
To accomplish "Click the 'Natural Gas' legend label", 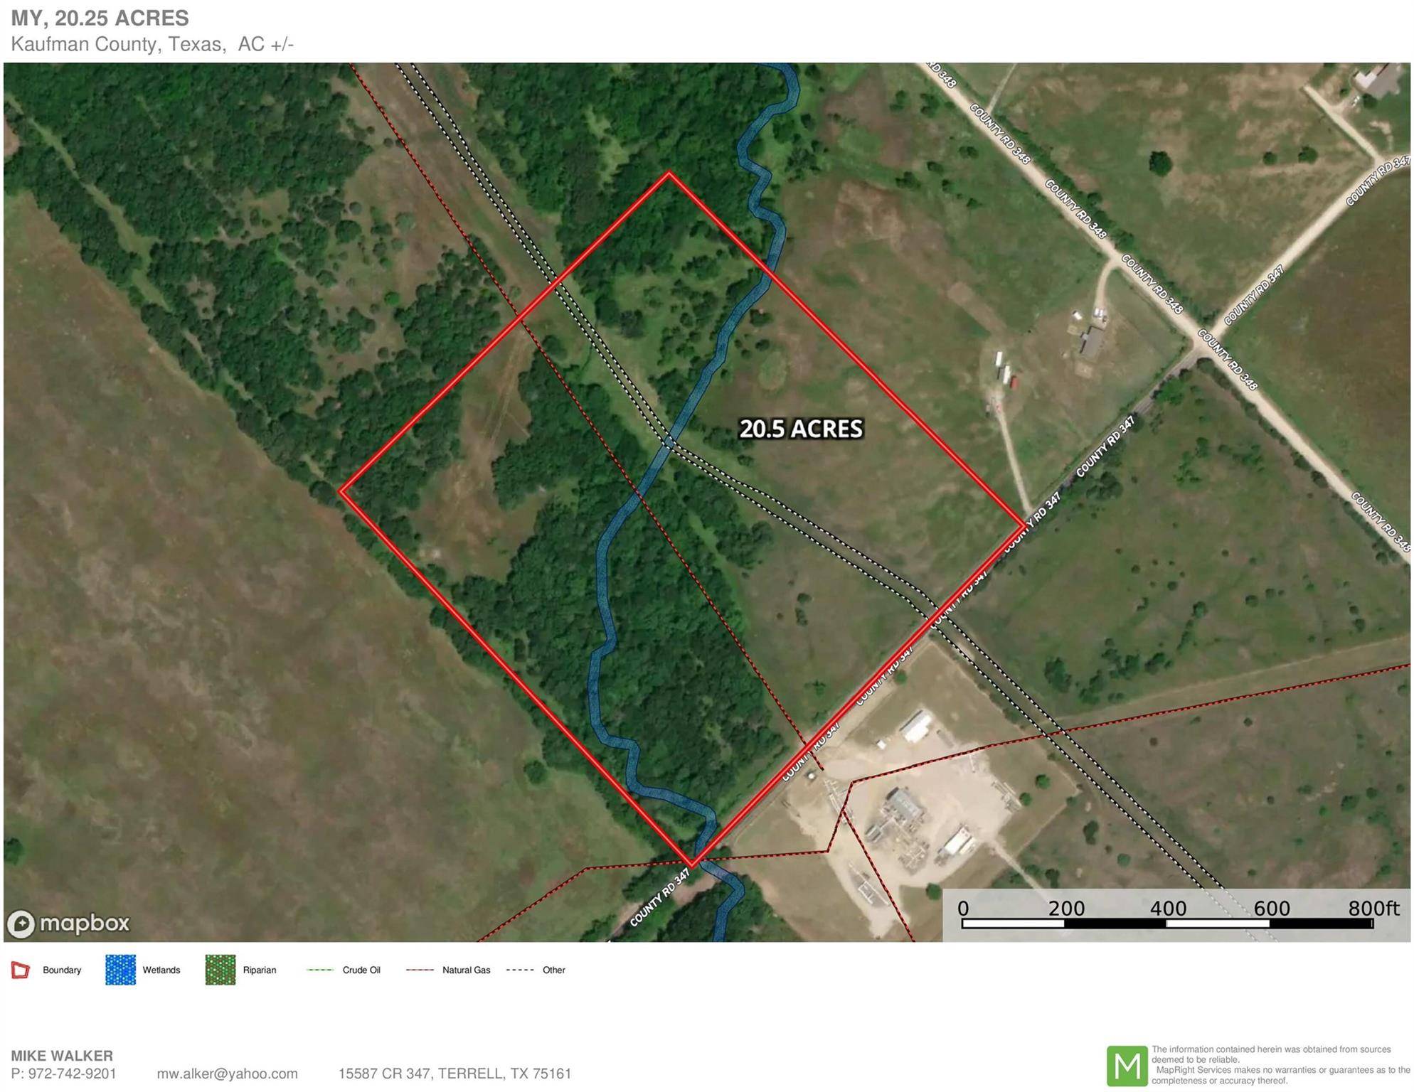I will 467,970.
